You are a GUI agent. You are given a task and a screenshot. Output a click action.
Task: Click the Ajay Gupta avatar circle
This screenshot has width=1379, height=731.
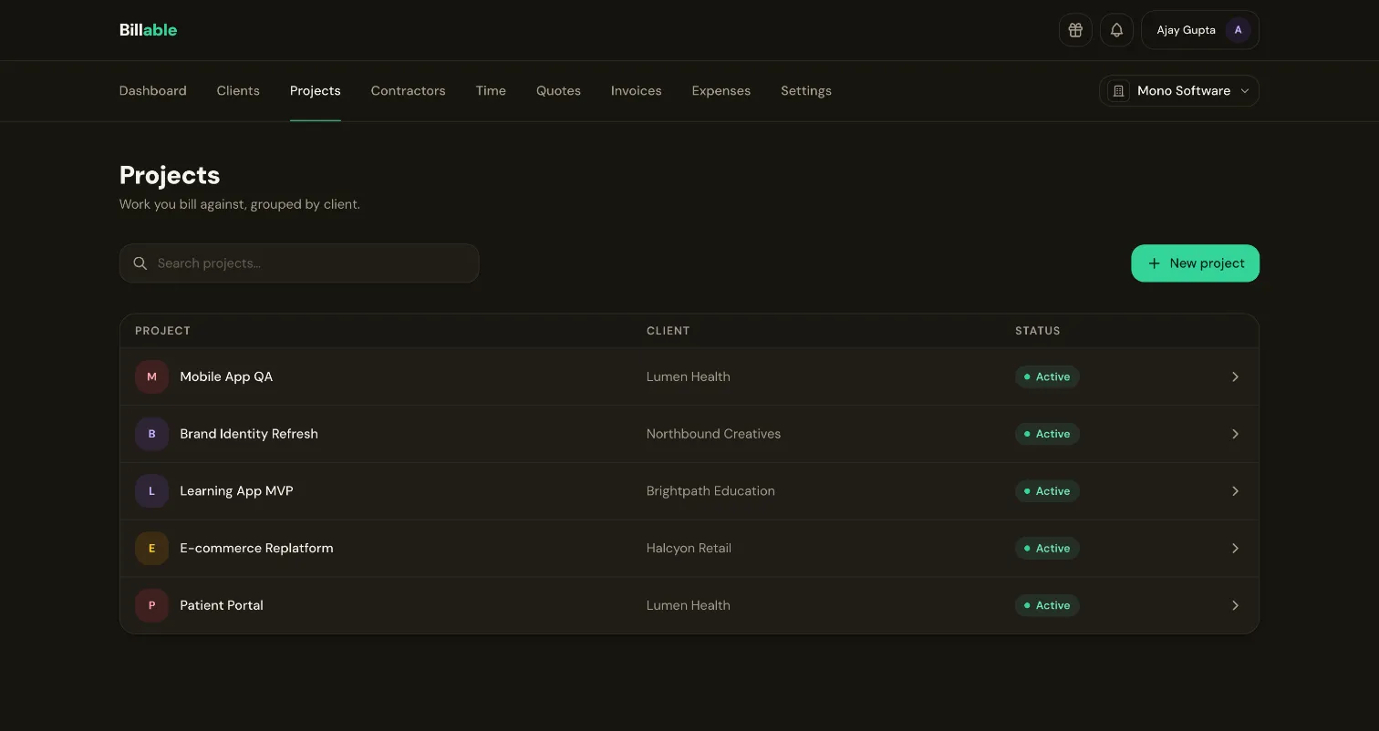(1238, 30)
